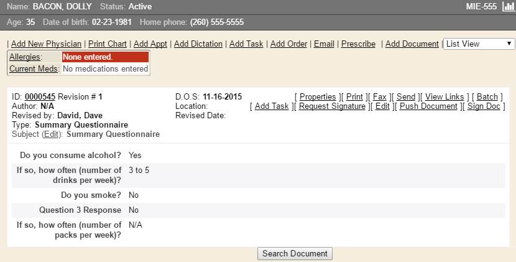Viewport: 516px width, 262px height.
Task: Click Add New Physician link
Action: click(x=46, y=44)
